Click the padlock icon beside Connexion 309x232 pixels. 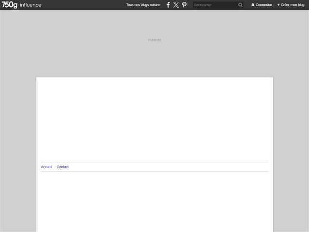(253, 5)
